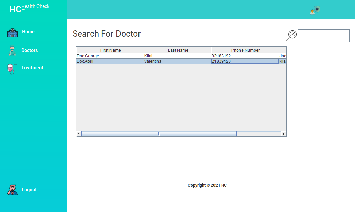Click the scroll right arrow of table
Screen dimensions: 355x212
(x=284, y=134)
